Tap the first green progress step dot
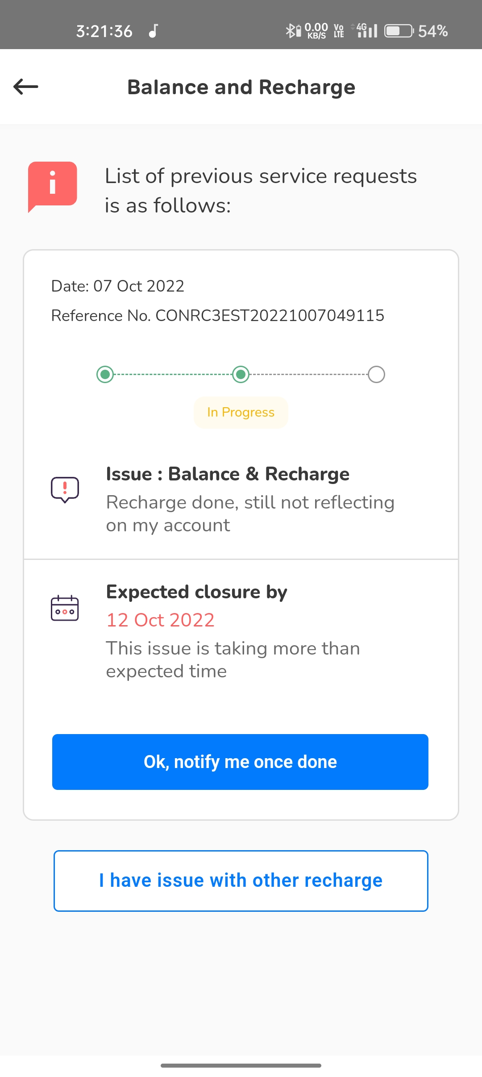Screen dimensions: 482x1077 point(105,374)
